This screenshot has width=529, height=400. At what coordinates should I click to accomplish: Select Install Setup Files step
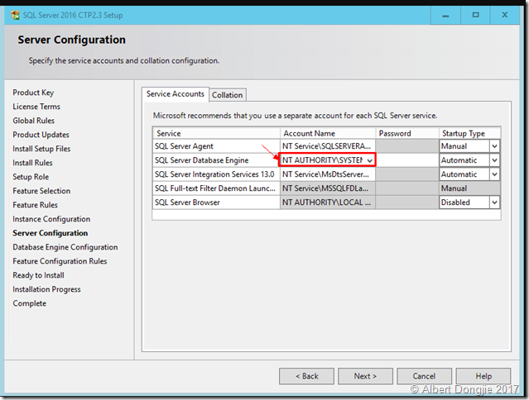pos(41,149)
